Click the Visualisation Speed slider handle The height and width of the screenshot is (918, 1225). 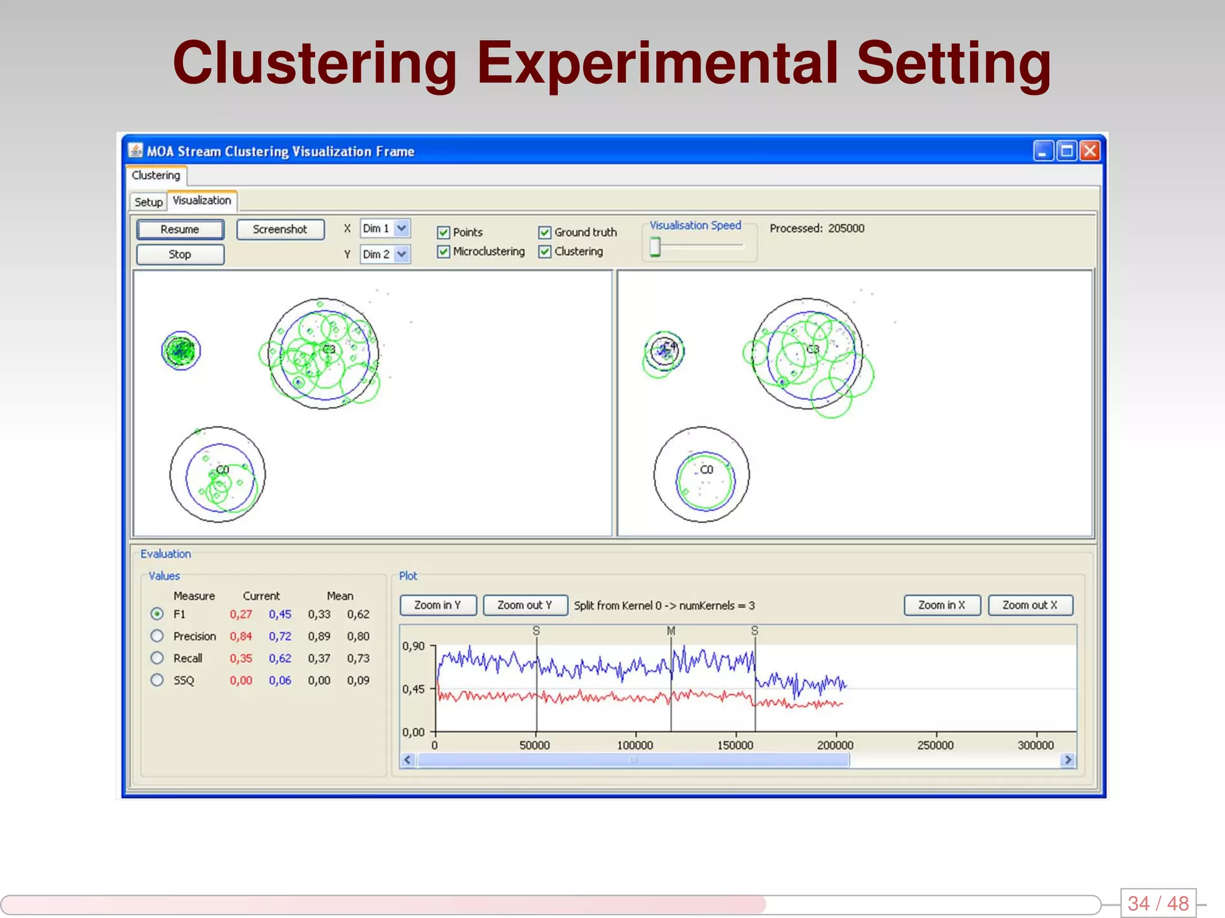pyautogui.click(x=656, y=246)
